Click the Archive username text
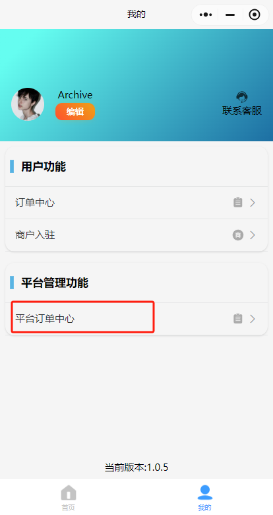273x515 pixels. pyautogui.click(x=75, y=95)
